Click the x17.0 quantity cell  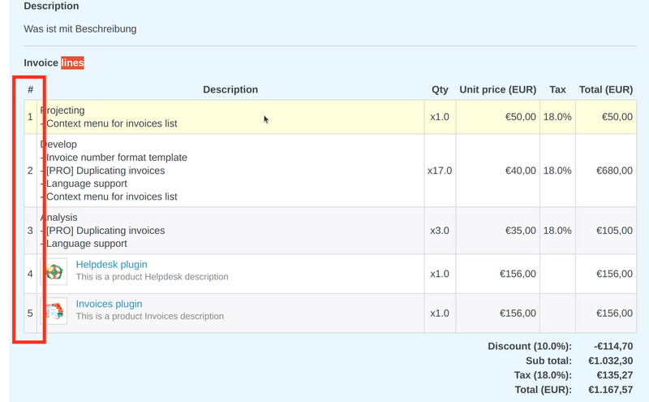pyautogui.click(x=440, y=171)
